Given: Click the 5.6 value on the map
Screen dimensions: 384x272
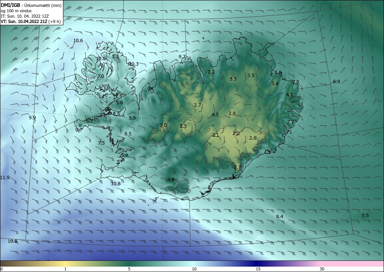Looking at the screenshot, I should pos(119,102).
